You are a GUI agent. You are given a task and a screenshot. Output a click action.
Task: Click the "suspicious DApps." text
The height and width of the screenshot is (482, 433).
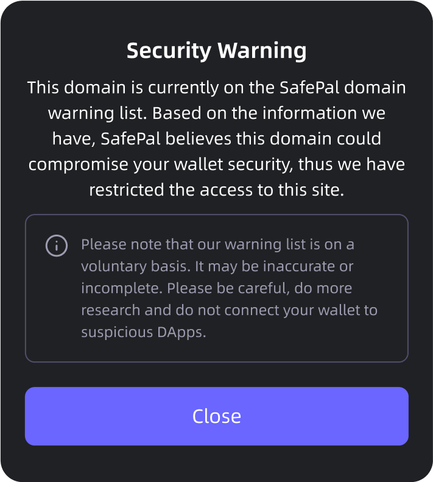point(144,332)
